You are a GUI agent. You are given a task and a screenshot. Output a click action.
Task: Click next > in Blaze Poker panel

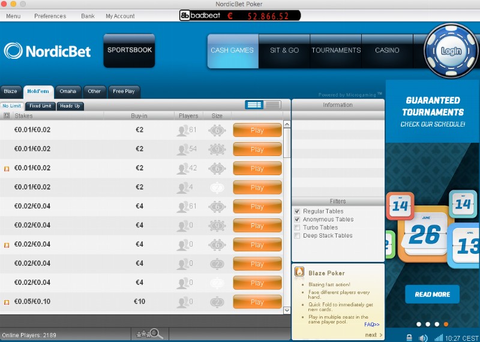[373, 335]
